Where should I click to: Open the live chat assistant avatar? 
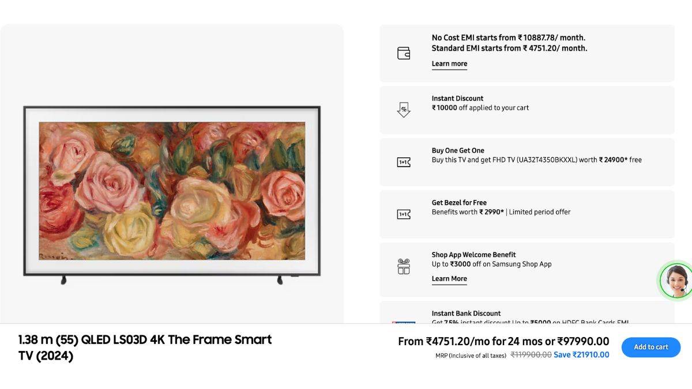[676, 281]
